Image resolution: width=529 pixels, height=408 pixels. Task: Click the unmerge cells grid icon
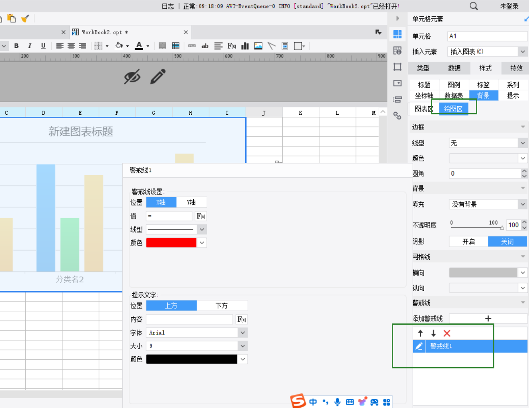[176, 46]
